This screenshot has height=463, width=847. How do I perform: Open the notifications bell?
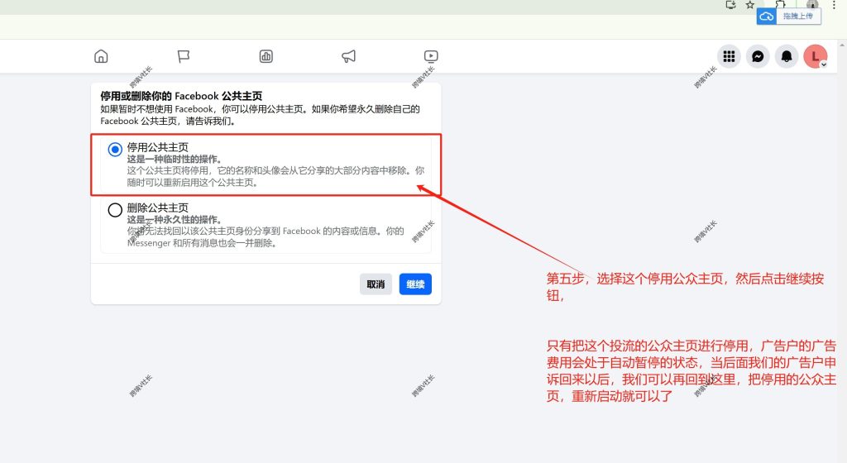coord(787,56)
